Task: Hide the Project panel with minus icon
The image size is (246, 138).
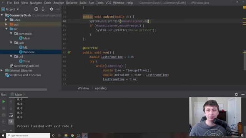Action: (58, 9)
